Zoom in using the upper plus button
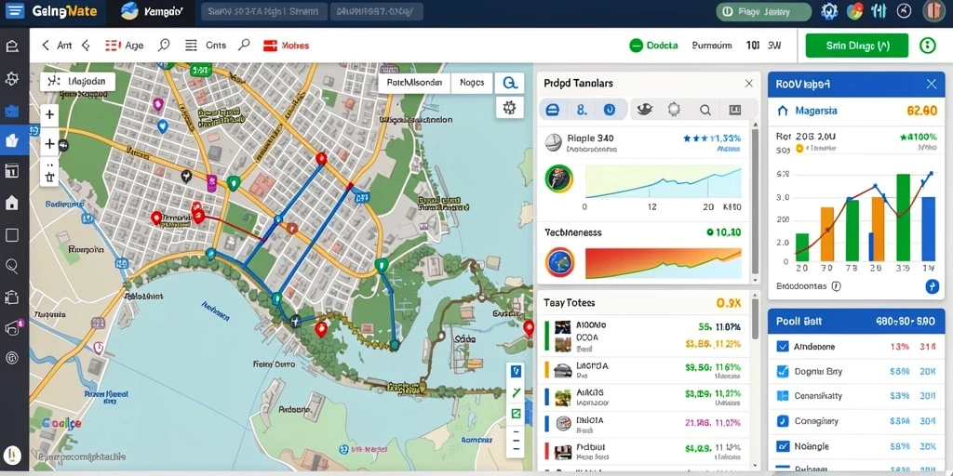953x476 pixels. tap(50, 114)
